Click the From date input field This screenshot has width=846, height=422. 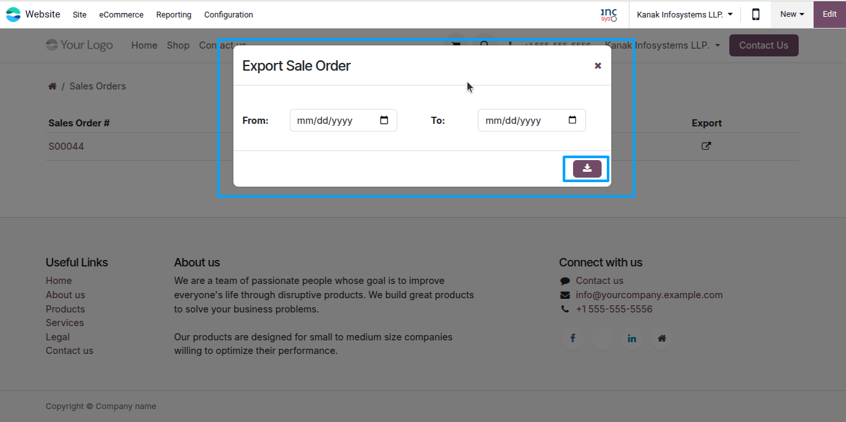click(x=344, y=121)
